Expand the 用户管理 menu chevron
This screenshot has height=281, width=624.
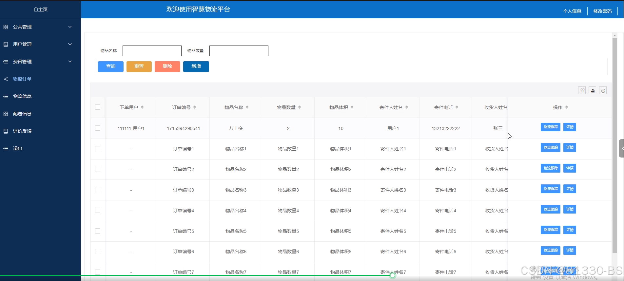click(70, 44)
